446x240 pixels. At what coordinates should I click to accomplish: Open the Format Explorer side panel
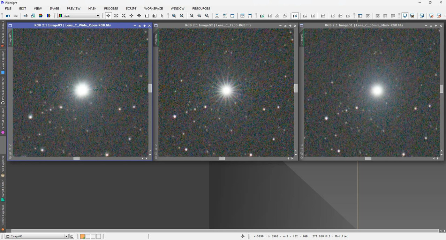(3, 121)
